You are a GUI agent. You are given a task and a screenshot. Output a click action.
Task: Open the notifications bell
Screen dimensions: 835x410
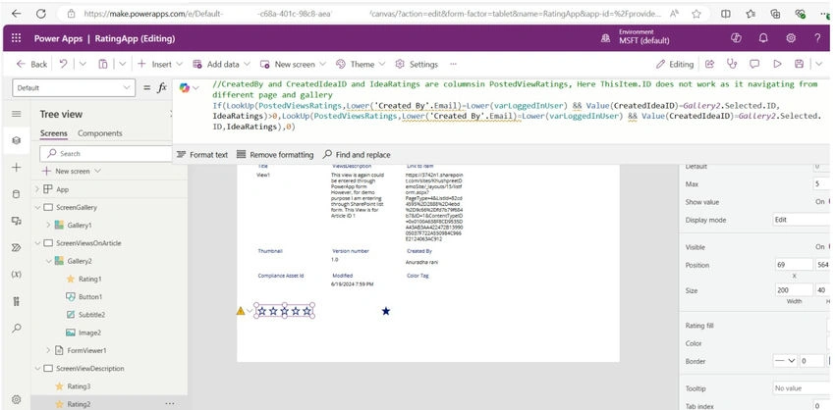point(763,39)
